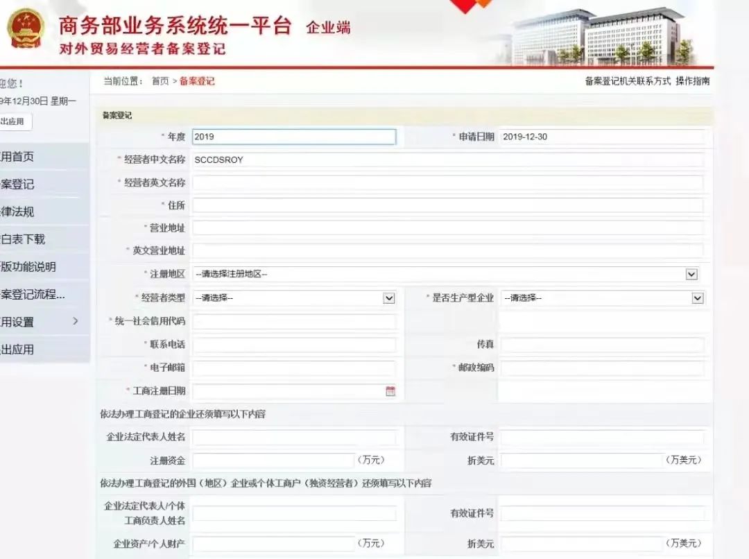Open 备案登记 in the left sidebar
The image size is (749, 559).
coord(18,184)
